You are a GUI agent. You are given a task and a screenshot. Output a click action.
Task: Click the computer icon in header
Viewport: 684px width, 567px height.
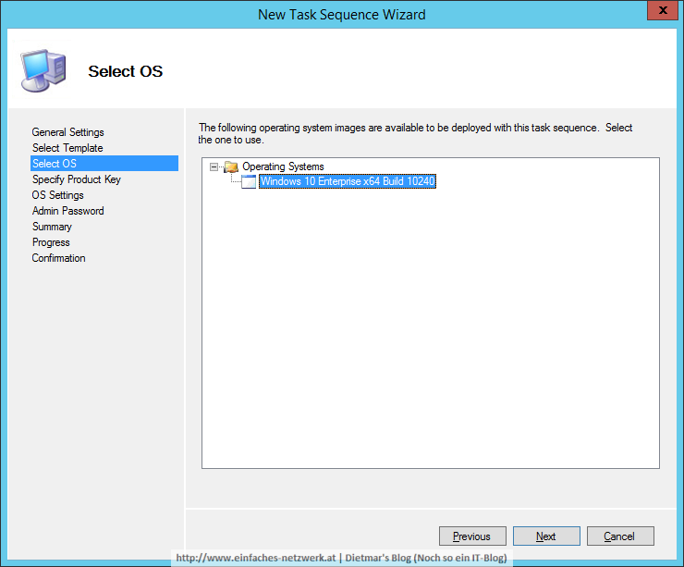point(43,70)
